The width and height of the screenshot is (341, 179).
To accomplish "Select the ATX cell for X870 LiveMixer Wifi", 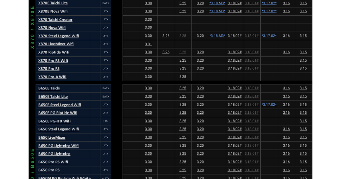I will [106, 44].
